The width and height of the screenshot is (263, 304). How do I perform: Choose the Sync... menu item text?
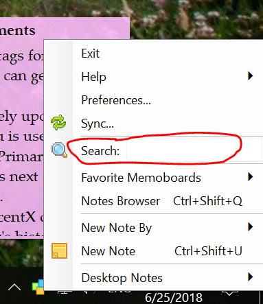tap(98, 124)
